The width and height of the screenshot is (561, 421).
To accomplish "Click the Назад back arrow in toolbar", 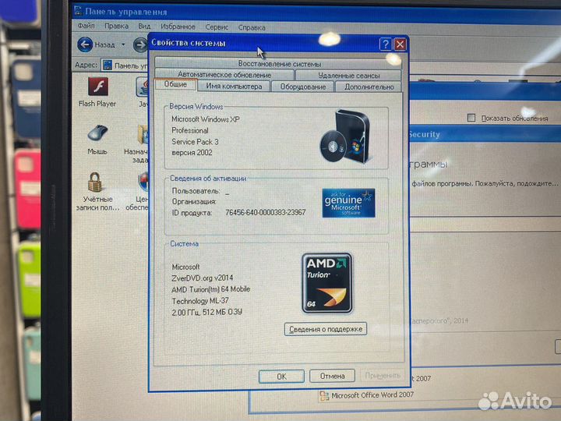I will (x=85, y=44).
